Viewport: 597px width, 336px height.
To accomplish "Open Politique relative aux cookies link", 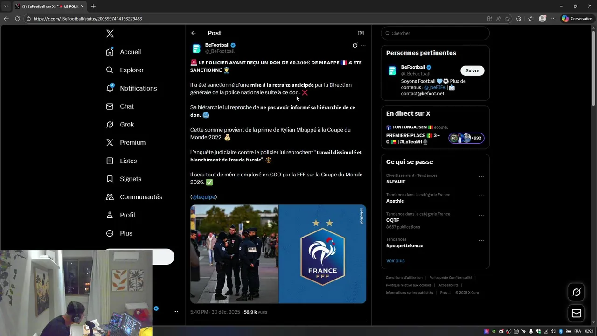I will 409,285.
